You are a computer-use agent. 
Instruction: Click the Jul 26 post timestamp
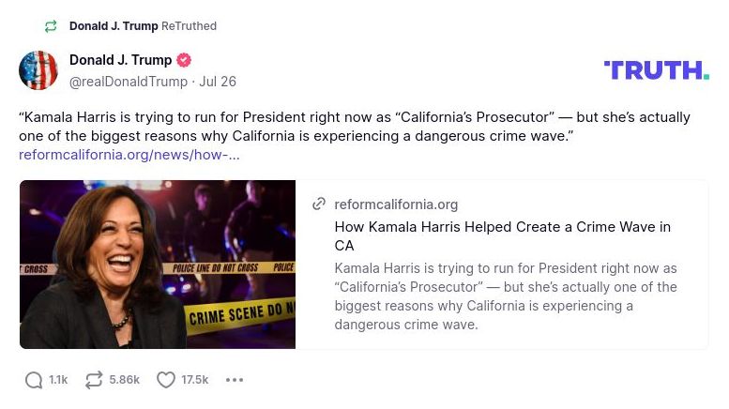click(218, 82)
